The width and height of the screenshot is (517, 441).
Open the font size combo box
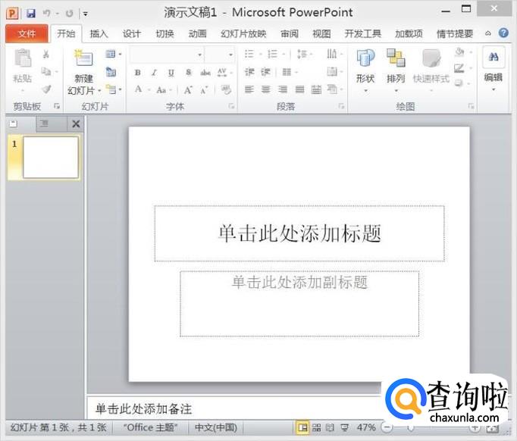[x=220, y=55]
